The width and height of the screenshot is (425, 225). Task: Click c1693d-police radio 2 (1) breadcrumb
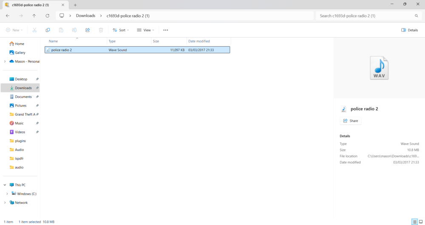pyautogui.click(x=128, y=16)
